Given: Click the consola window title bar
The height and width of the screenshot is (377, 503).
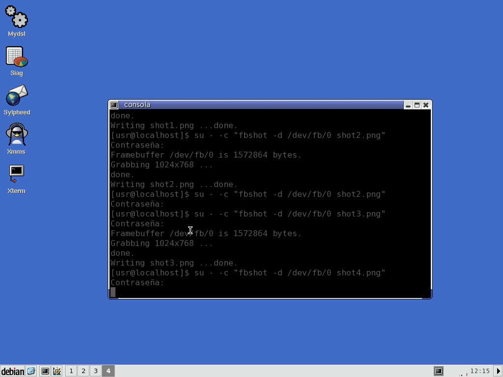Looking at the screenshot, I should tap(260, 105).
